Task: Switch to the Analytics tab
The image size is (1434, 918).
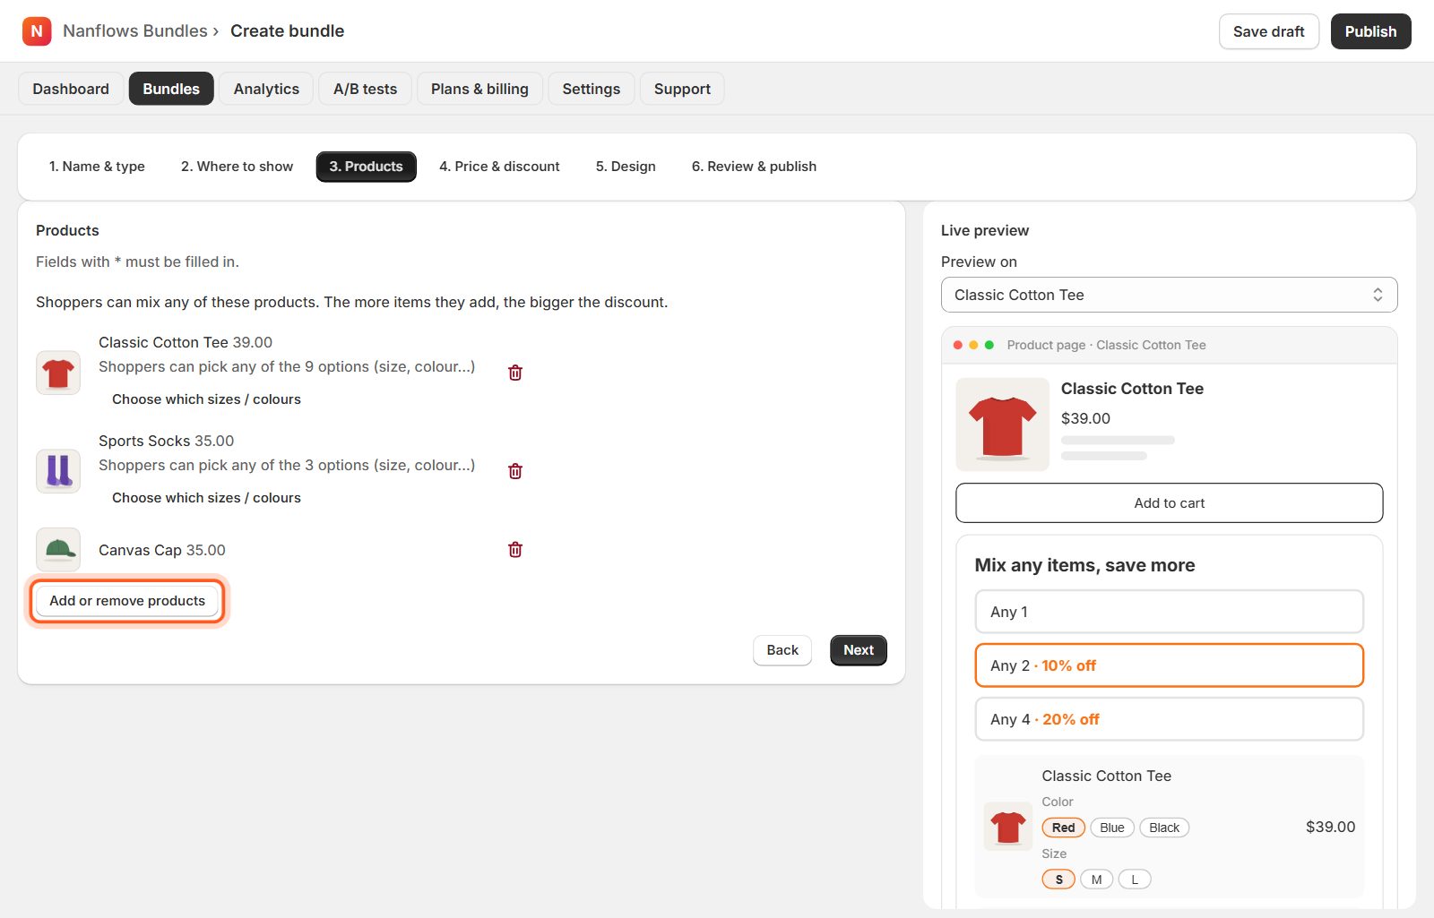Action: (266, 89)
